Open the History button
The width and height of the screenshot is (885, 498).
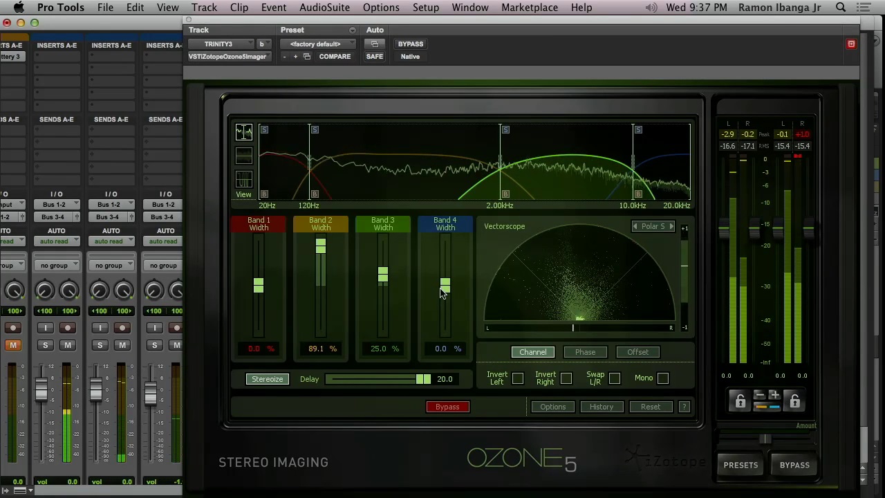(x=602, y=407)
